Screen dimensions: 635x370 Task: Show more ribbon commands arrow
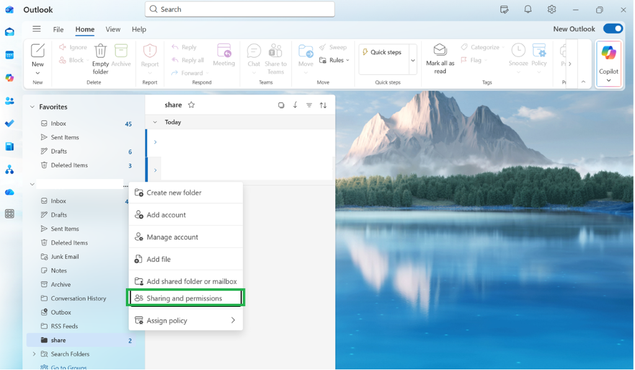(x=570, y=64)
